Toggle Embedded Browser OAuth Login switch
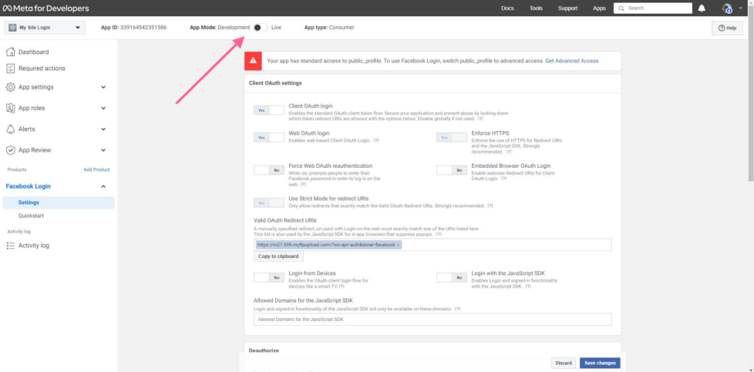Screen dimensions: 754x372 pos(452,170)
